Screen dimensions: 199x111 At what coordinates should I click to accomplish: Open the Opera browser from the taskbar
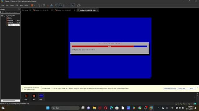click(x=106, y=108)
